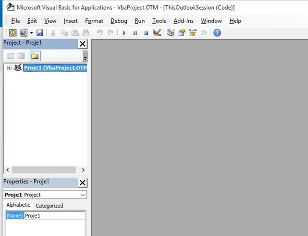
Task: Click right arrow of project tree scrollbar
Action: [x=83, y=170]
